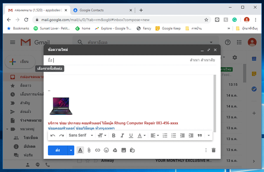Add Bcc recipients
This screenshot has width=264, height=172.
pyautogui.click(x=208, y=60)
